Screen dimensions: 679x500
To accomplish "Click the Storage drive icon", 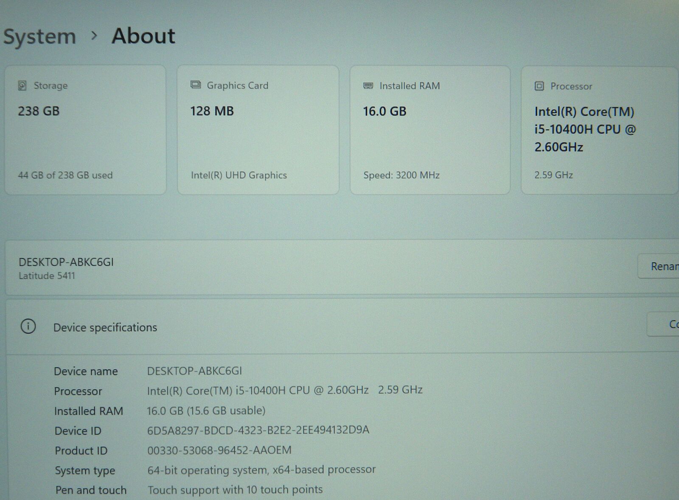I will [22, 86].
